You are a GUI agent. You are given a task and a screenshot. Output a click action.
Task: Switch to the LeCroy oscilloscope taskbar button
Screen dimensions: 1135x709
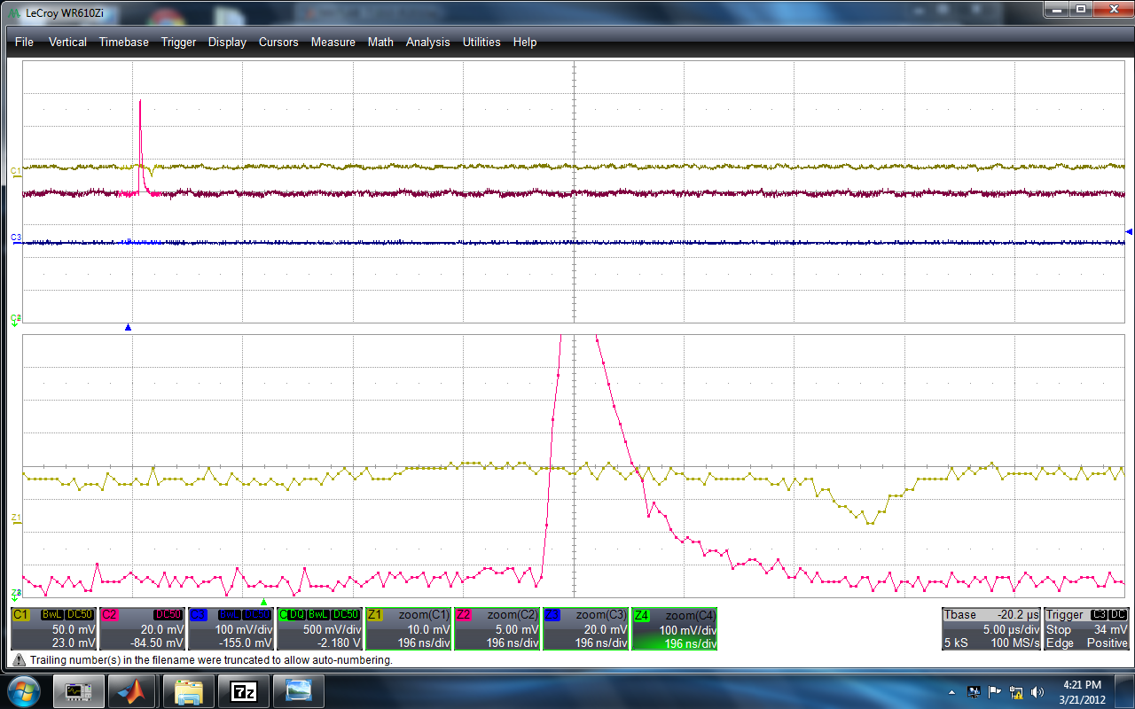[x=80, y=690]
